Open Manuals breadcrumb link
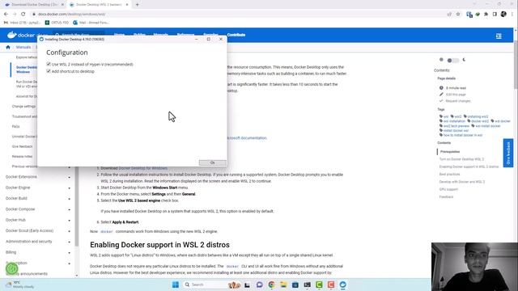The image size is (518, 291). (x=23, y=47)
